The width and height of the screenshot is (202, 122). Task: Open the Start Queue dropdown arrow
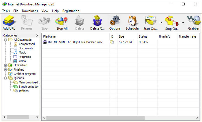click(x=161, y=23)
